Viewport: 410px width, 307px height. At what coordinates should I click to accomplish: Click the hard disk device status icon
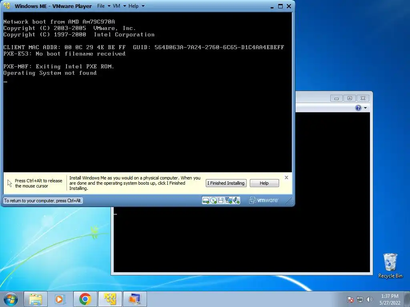pos(206,201)
